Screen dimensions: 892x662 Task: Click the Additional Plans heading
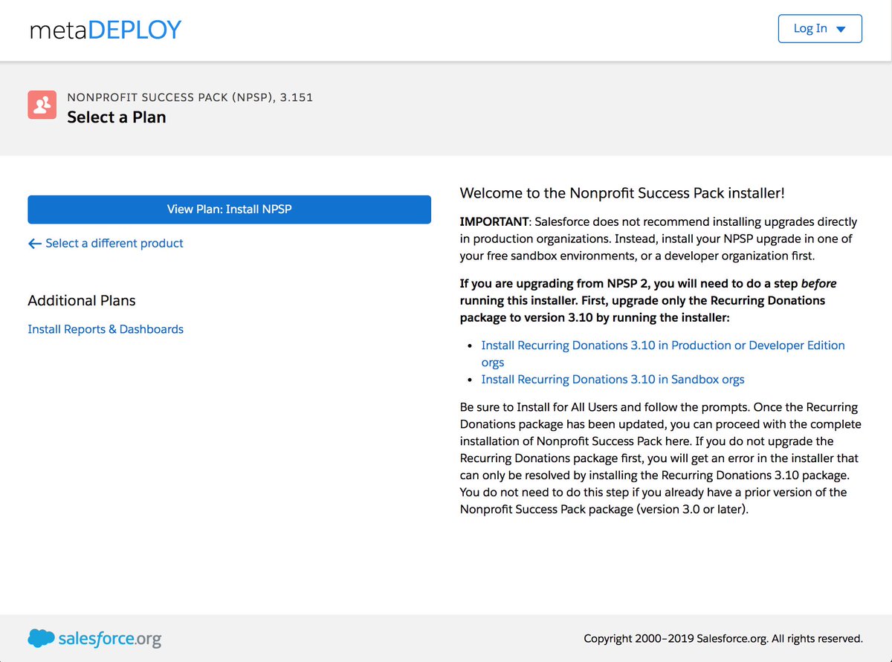coord(82,301)
